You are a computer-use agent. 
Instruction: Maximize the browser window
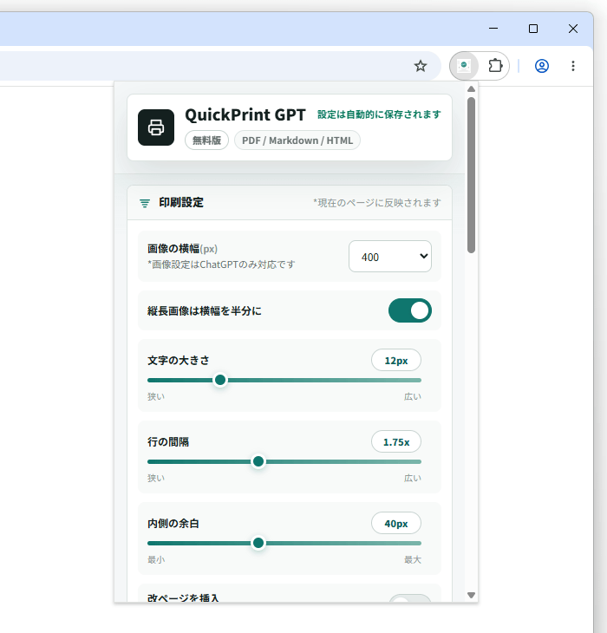(533, 29)
